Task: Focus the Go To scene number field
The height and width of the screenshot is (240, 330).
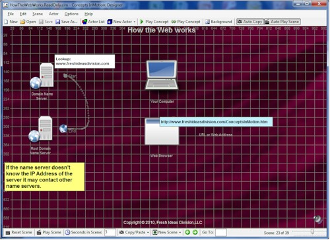Action: coord(221,232)
